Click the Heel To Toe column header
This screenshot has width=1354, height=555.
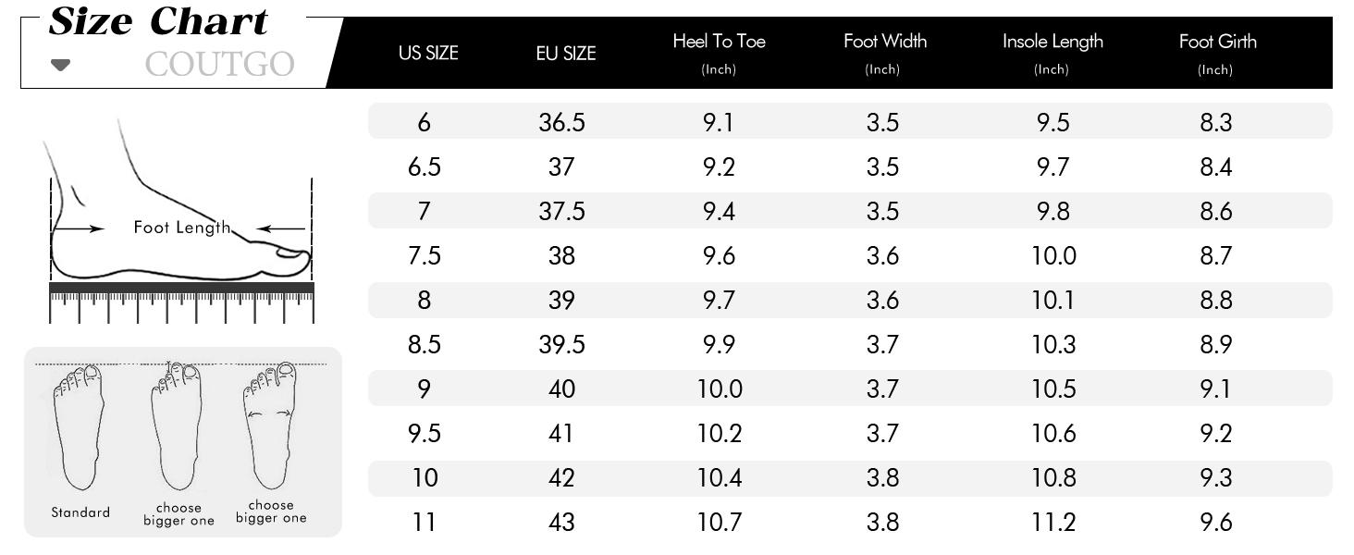coord(719,42)
